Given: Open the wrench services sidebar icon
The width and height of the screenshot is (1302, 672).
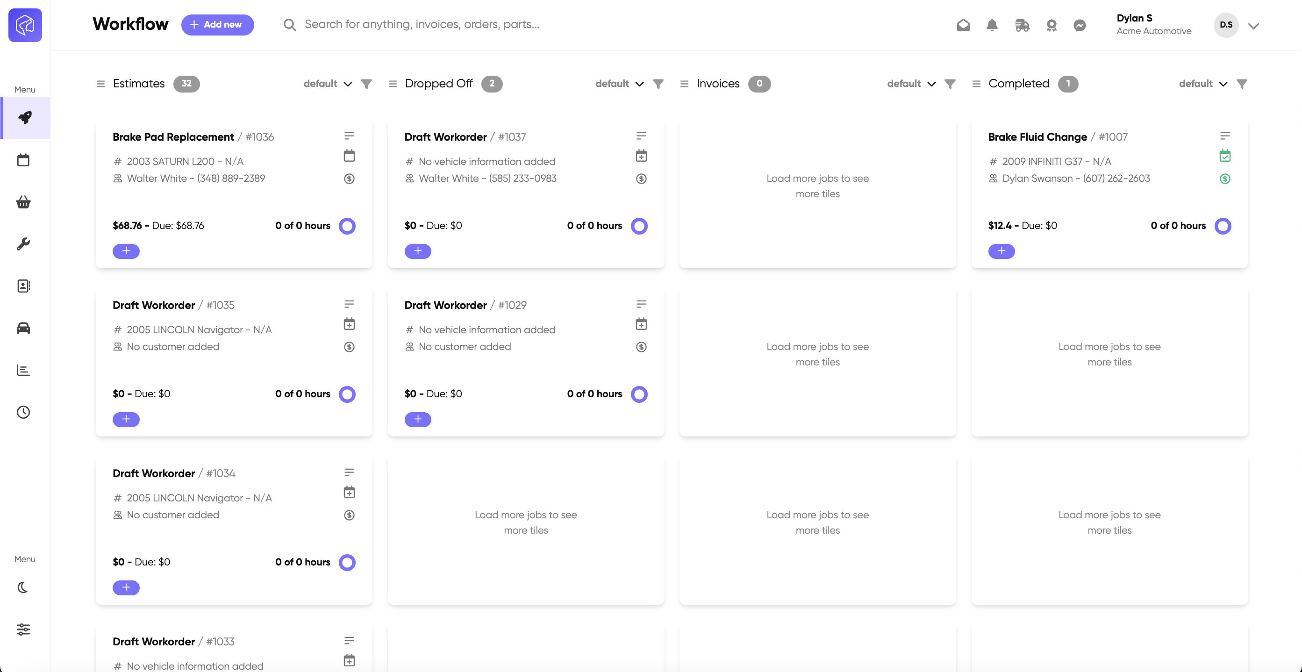Looking at the screenshot, I should [23, 244].
